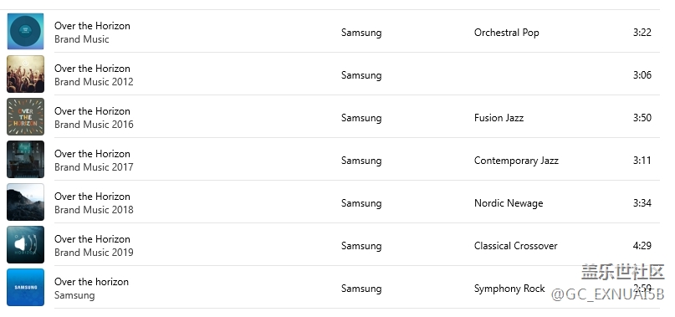Click the Orchestral Pop genre label
Viewport: 675px width, 317px height.
[x=507, y=33]
